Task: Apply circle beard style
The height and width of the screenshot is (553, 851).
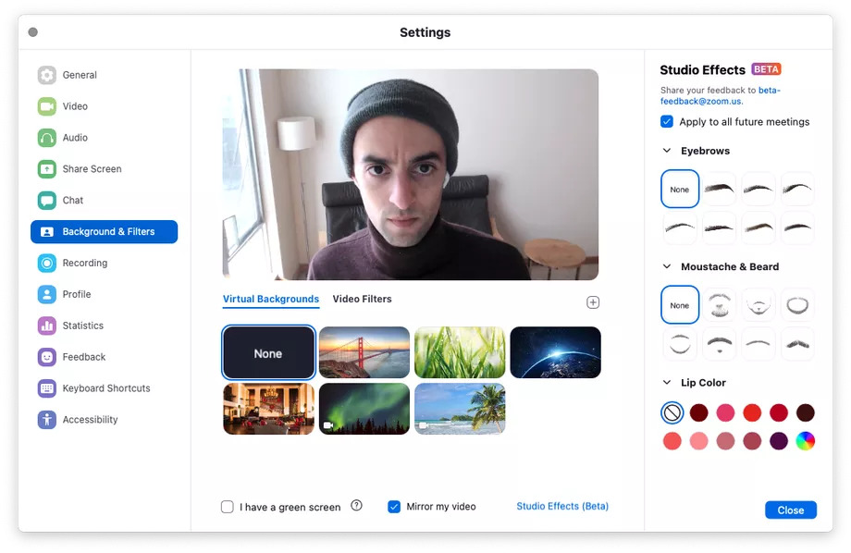Action: (797, 305)
